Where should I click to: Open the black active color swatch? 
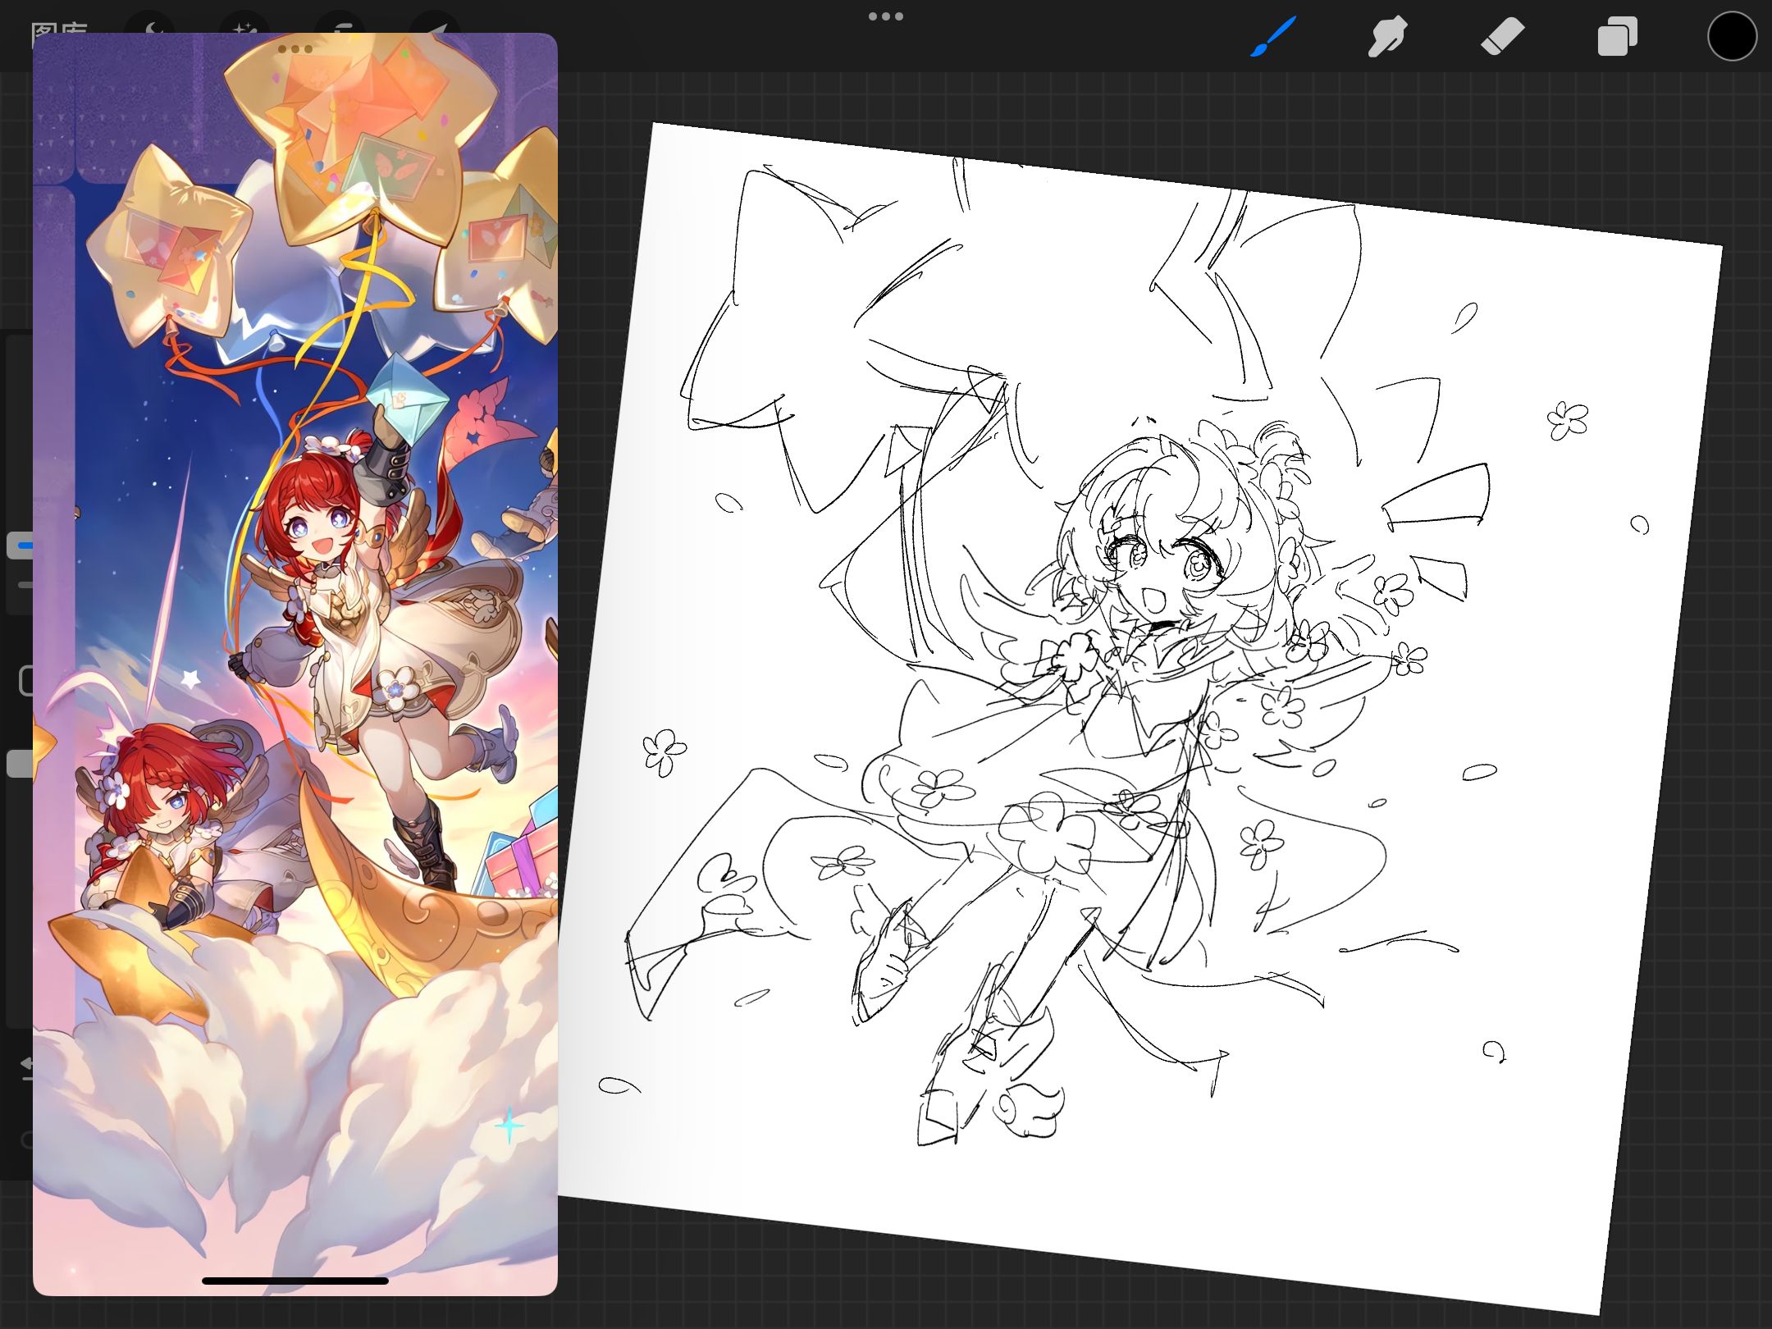(1732, 37)
